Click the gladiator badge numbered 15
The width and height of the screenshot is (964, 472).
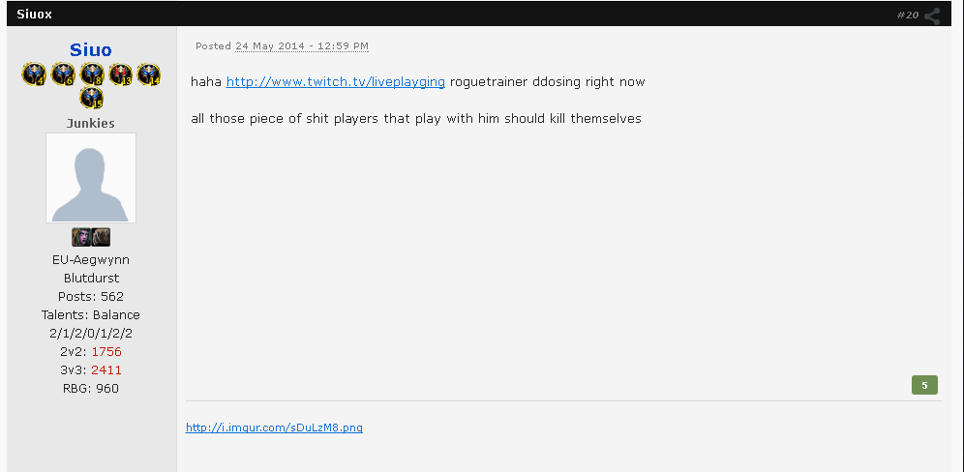pos(91,98)
